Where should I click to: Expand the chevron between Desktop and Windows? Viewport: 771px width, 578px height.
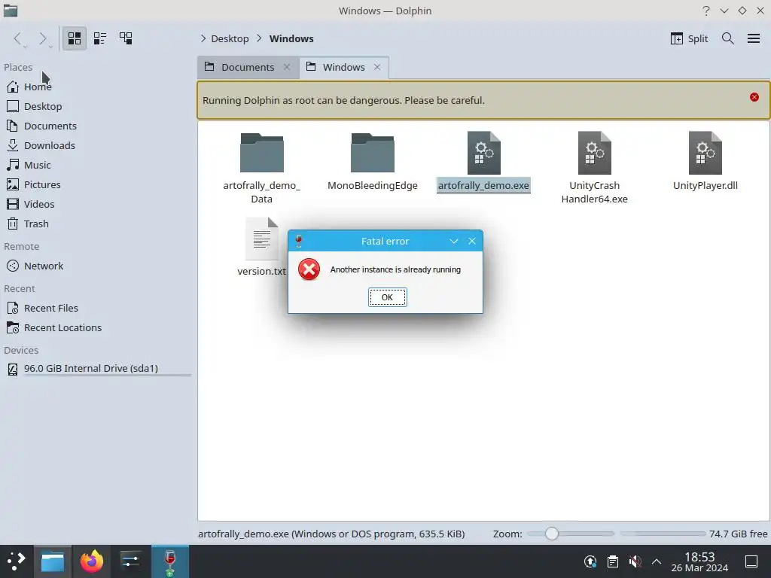coord(259,39)
